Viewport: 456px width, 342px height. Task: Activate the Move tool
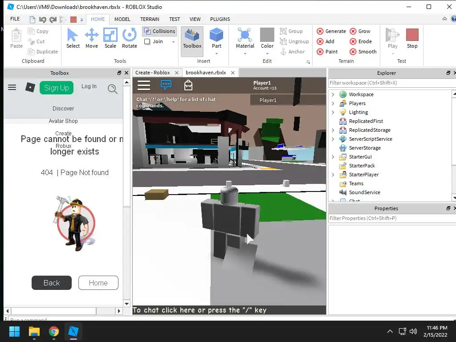pyautogui.click(x=92, y=38)
